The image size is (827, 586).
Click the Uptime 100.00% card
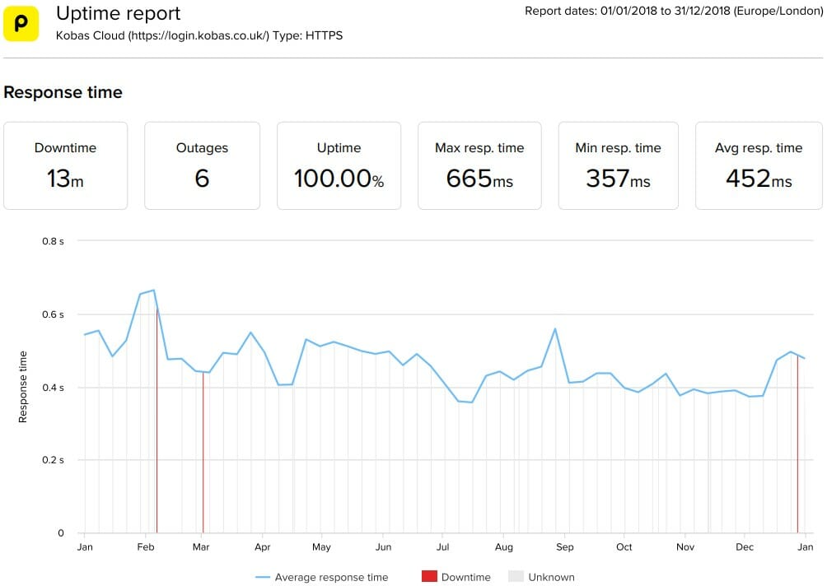339,165
